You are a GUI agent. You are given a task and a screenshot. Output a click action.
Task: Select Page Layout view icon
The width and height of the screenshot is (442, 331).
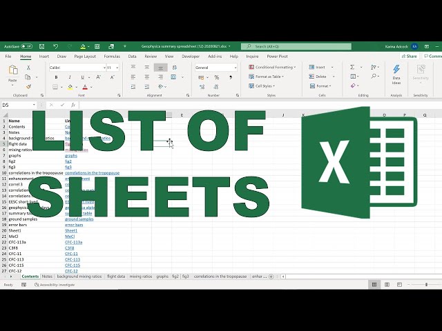387,285
